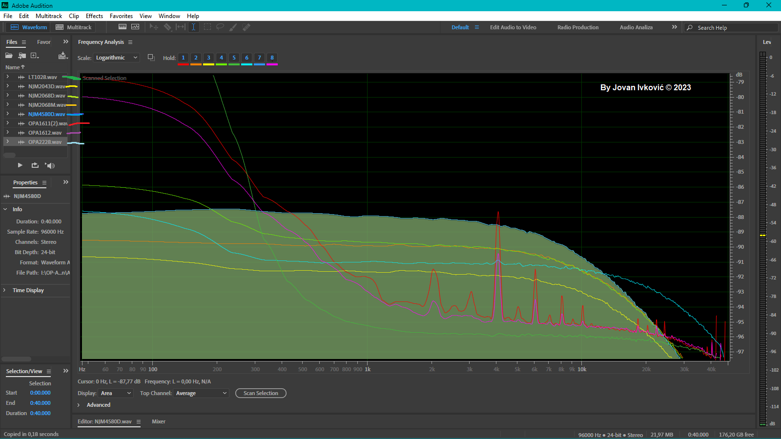Screen dimensions: 781x439
Task: Show more workspaces with overflow chevron
Action: (x=675, y=27)
